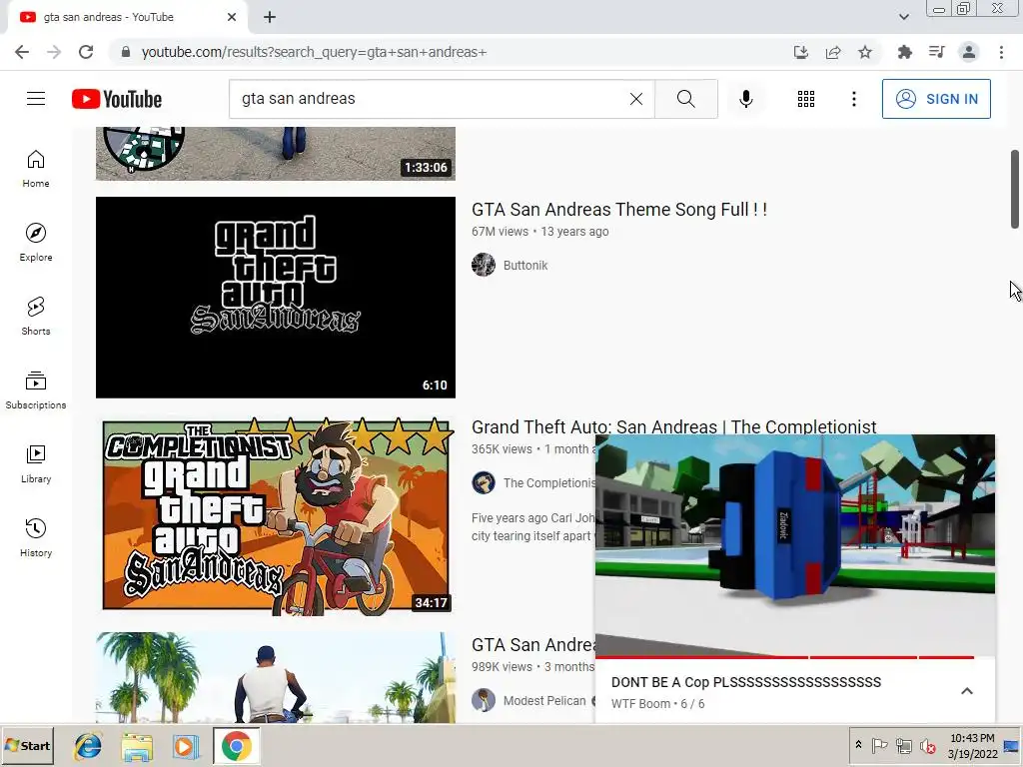Viewport: 1023px width, 767px height.
Task: Open Chrome extensions puzzle icon
Action: click(x=904, y=52)
